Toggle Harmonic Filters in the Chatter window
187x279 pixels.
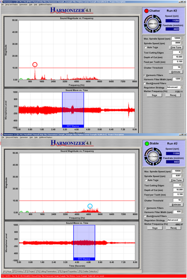145,75
